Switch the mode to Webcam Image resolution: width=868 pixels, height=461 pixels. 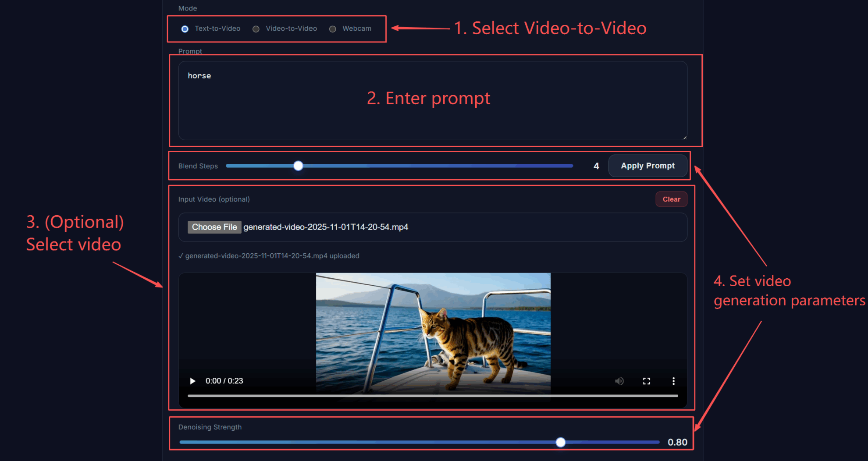click(333, 29)
